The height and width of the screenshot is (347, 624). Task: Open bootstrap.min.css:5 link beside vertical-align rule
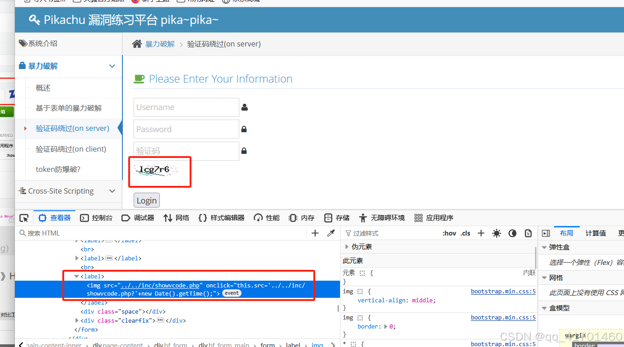(503, 291)
